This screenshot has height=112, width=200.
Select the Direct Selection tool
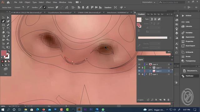click(8, 17)
